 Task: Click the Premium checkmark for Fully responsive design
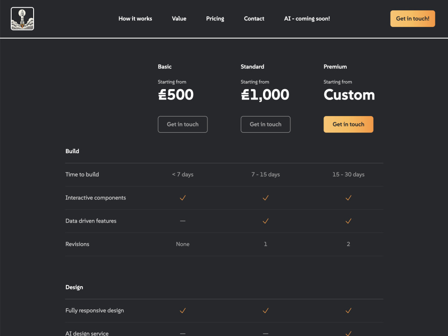[348, 310]
